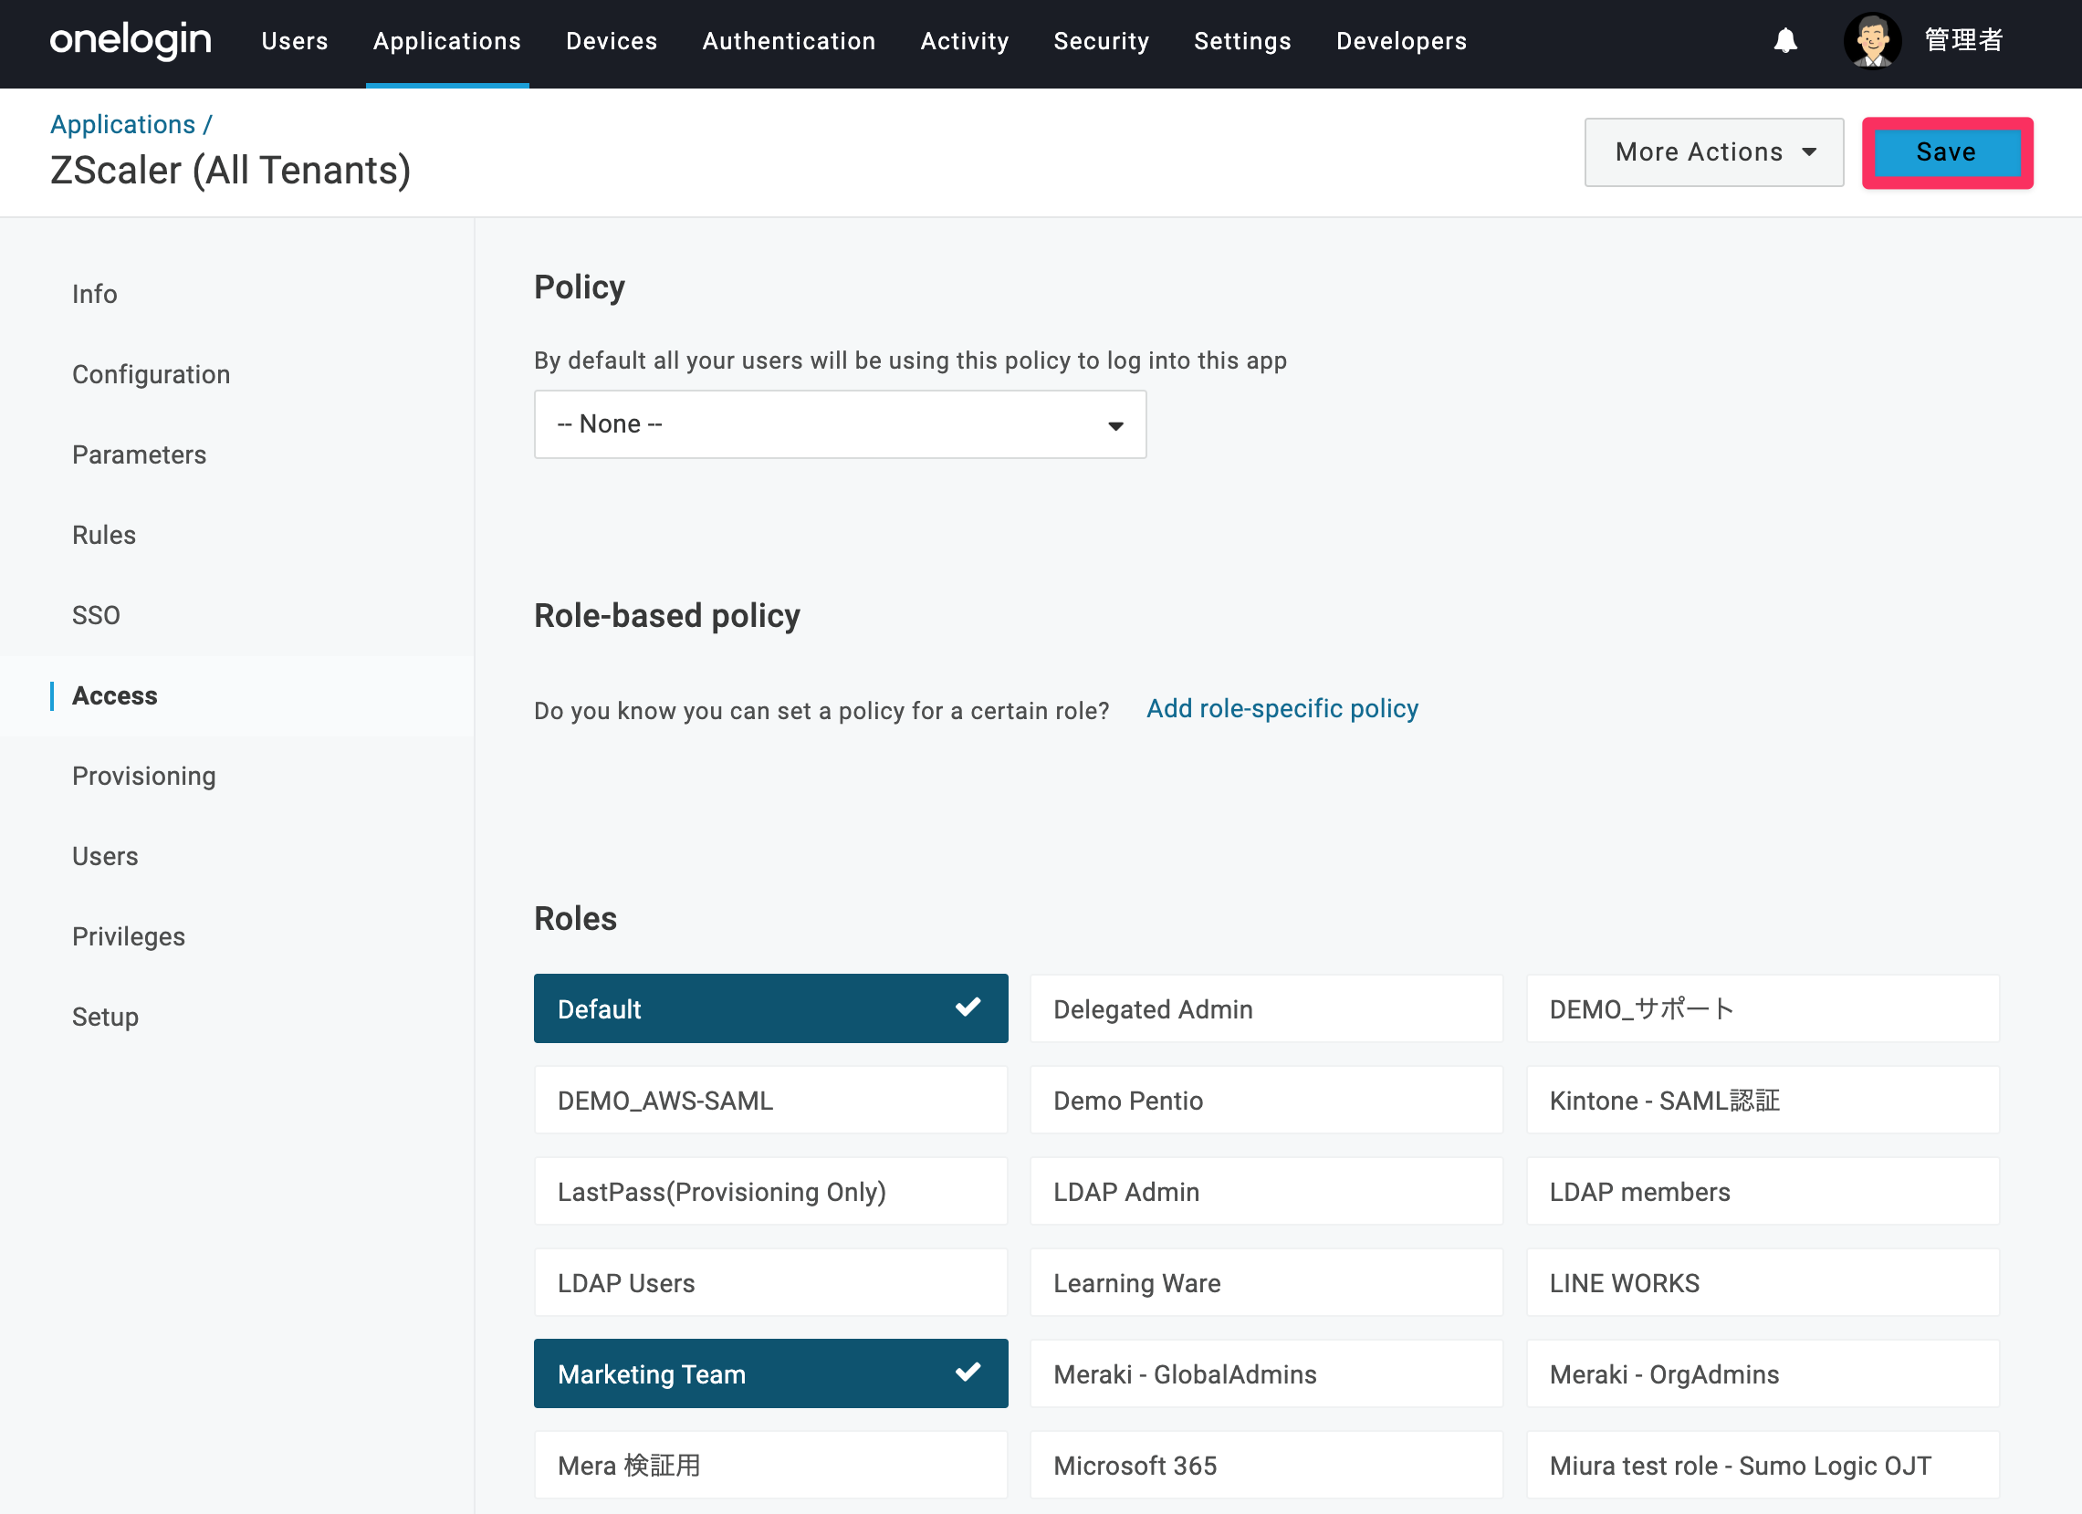Screen dimensions: 2082x1514
Task: Open the Policy dropdown showing None
Action: [840, 424]
